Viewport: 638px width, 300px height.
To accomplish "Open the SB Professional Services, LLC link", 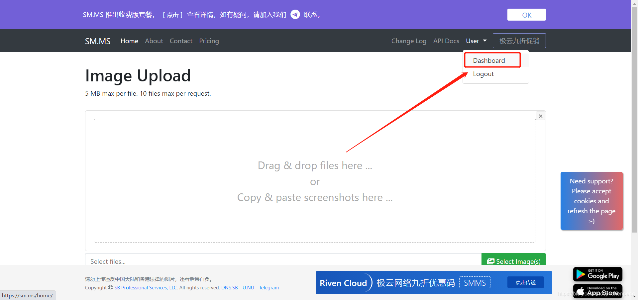I will click(x=146, y=288).
